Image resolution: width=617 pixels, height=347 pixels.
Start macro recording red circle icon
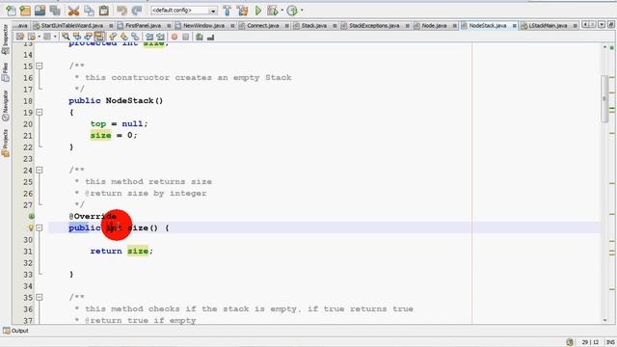[x=174, y=37]
